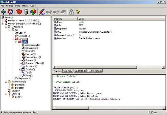Select the Aggregazioni (0) node icon

(x=23, y=45)
